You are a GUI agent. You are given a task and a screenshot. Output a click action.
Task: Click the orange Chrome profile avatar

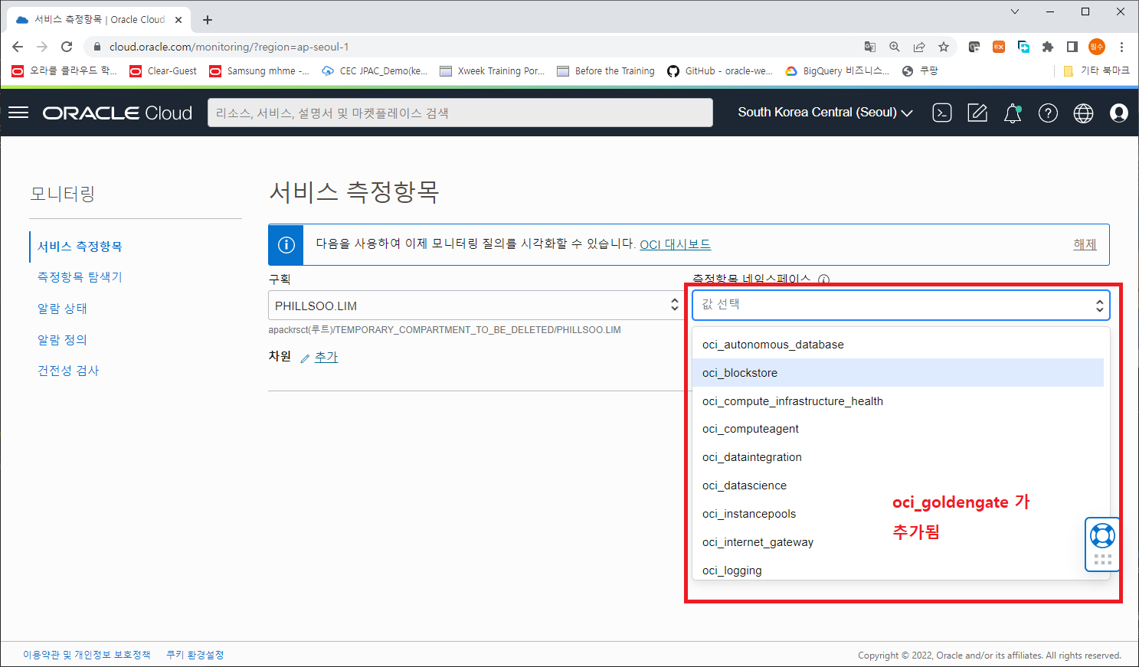coord(1097,47)
